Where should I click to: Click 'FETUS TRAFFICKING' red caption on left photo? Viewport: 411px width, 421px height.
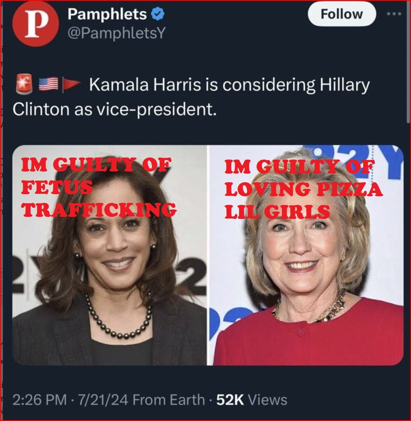[99, 198]
